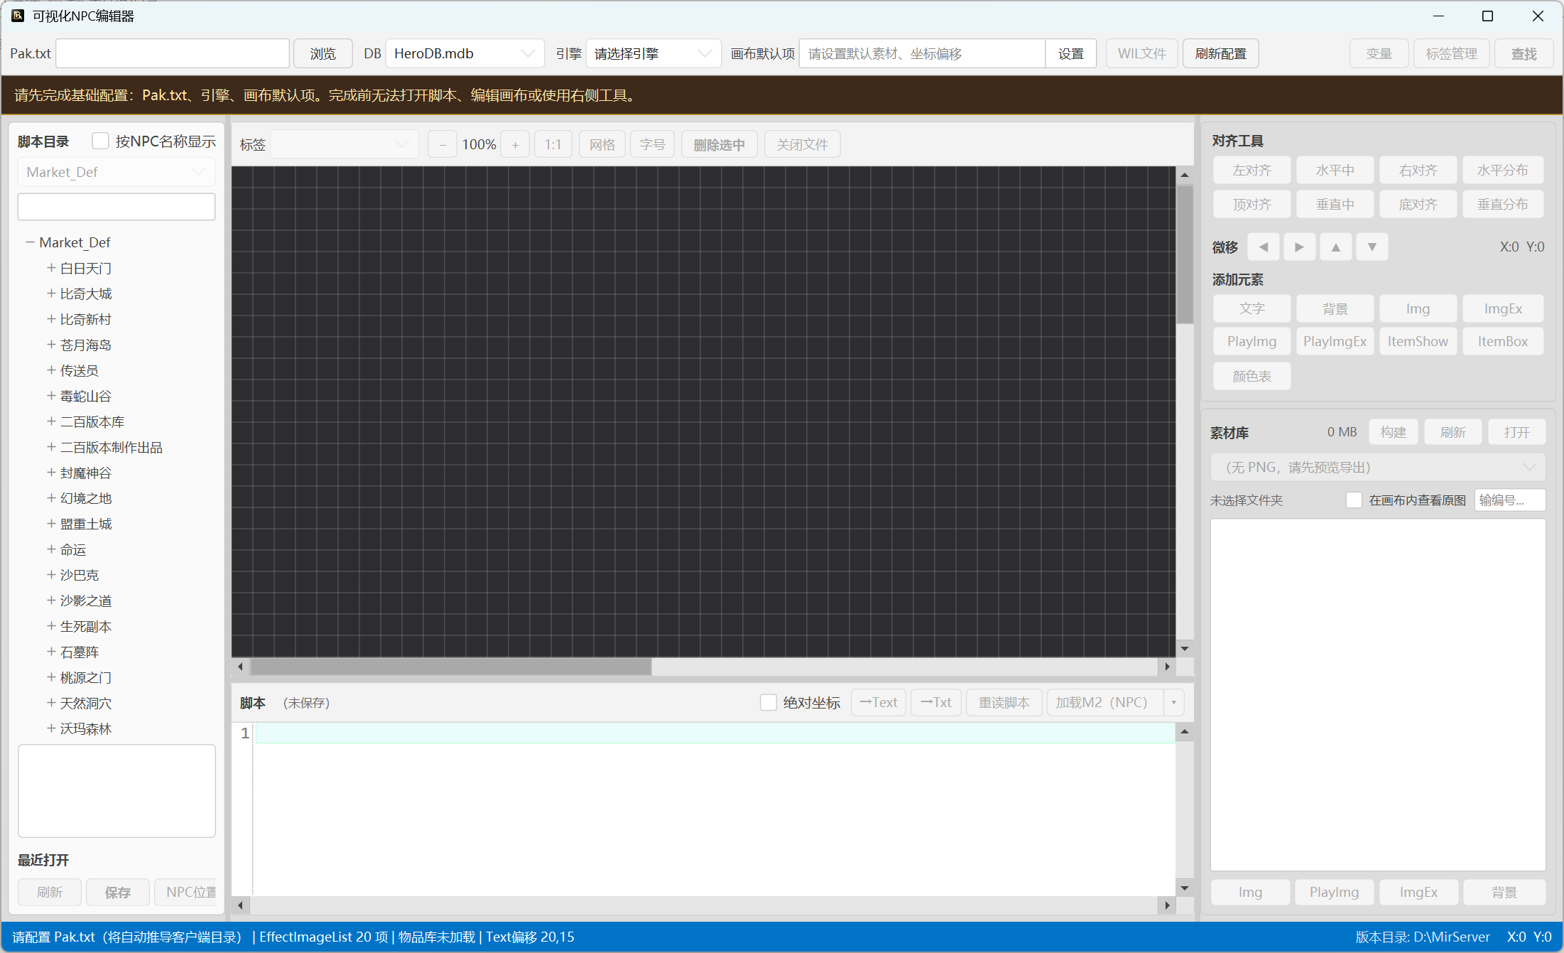Screen dimensions: 1564x953
Task: Expand the 盟重土城 tree node
Action: click(x=51, y=524)
